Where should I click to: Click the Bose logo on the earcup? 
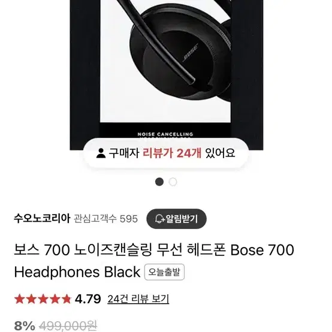[191, 53]
